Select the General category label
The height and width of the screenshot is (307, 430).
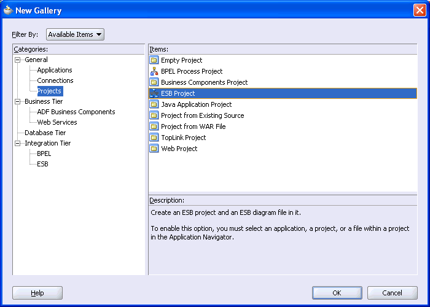pyautogui.click(x=36, y=60)
